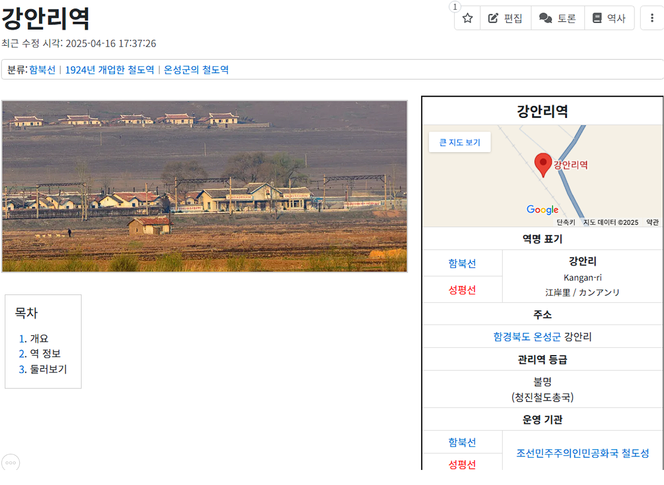The width and height of the screenshot is (664, 485).
Task: Open 1924년 개업한 철도역 category
Action: (110, 70)
